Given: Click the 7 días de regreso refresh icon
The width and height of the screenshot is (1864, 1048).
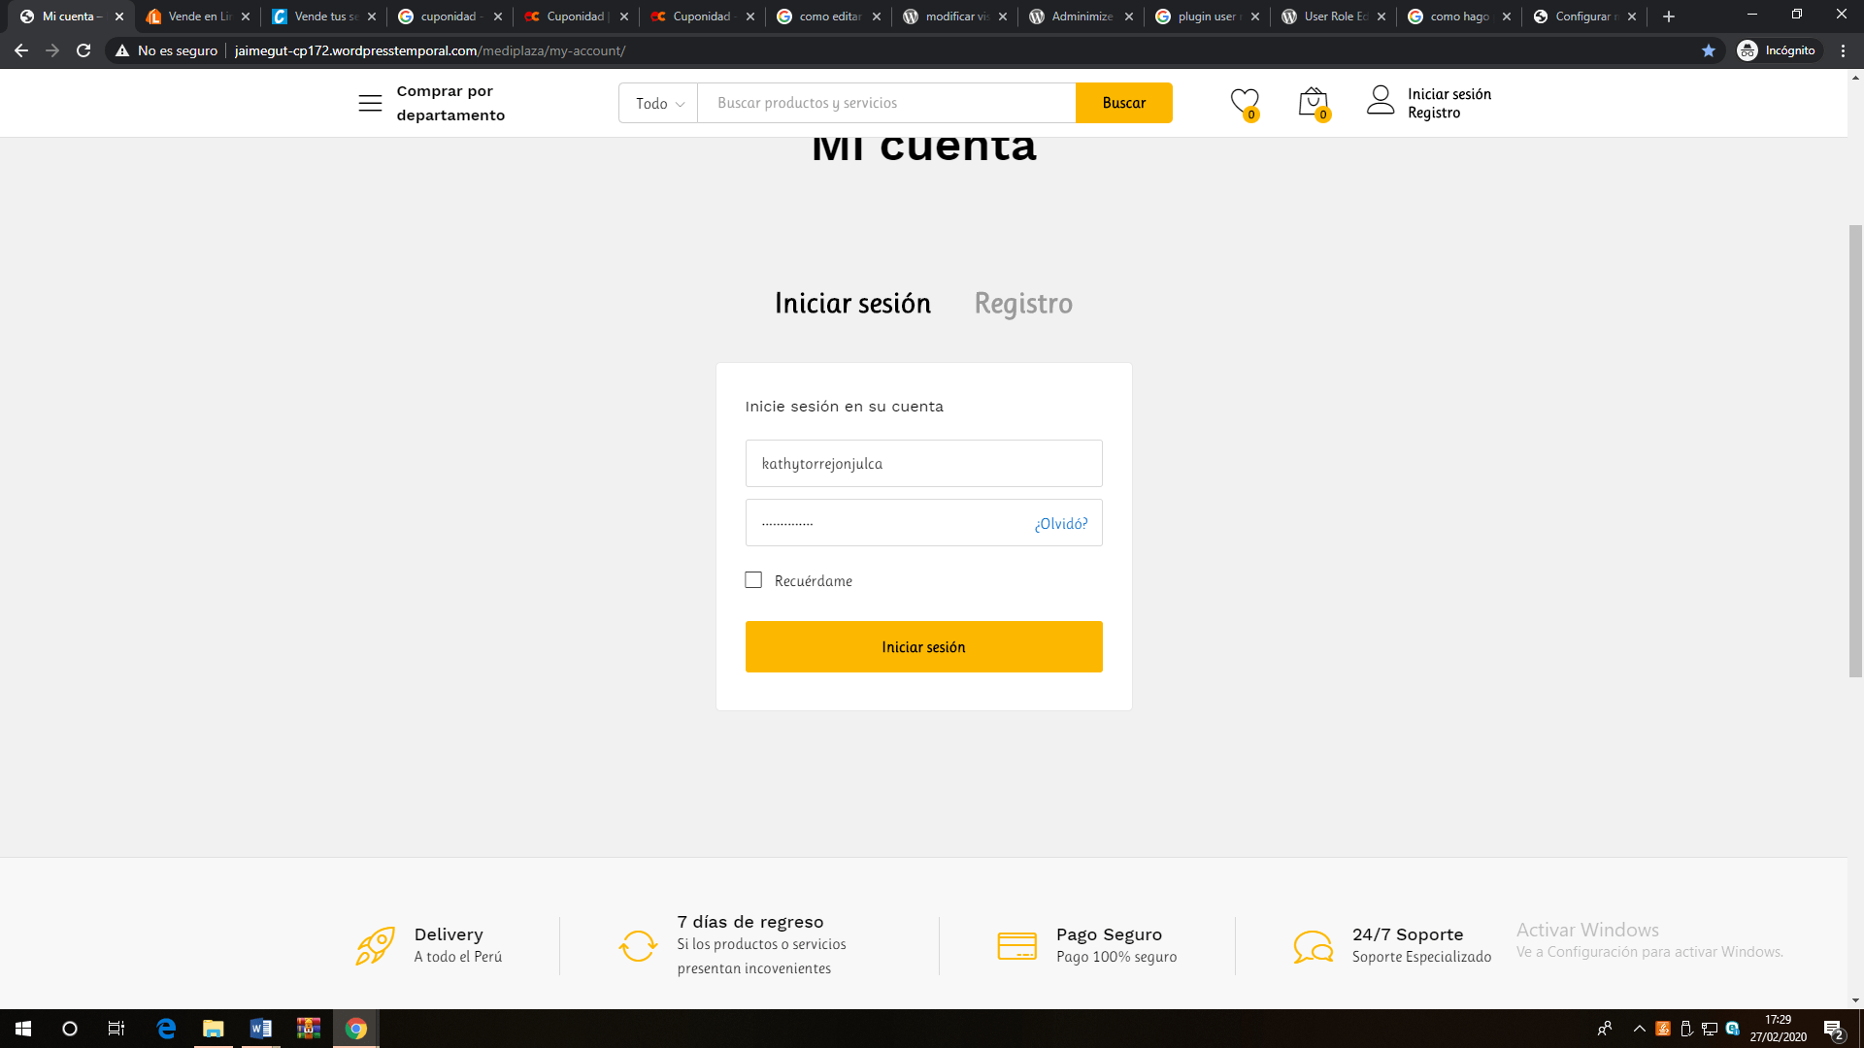Looking at the screenshot, I should pyautogui.click(x=638, y=945).
